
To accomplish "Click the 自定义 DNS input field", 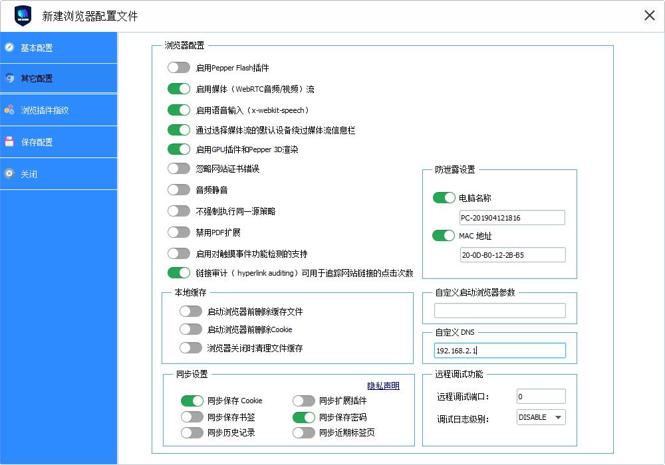I will point(500,349).
